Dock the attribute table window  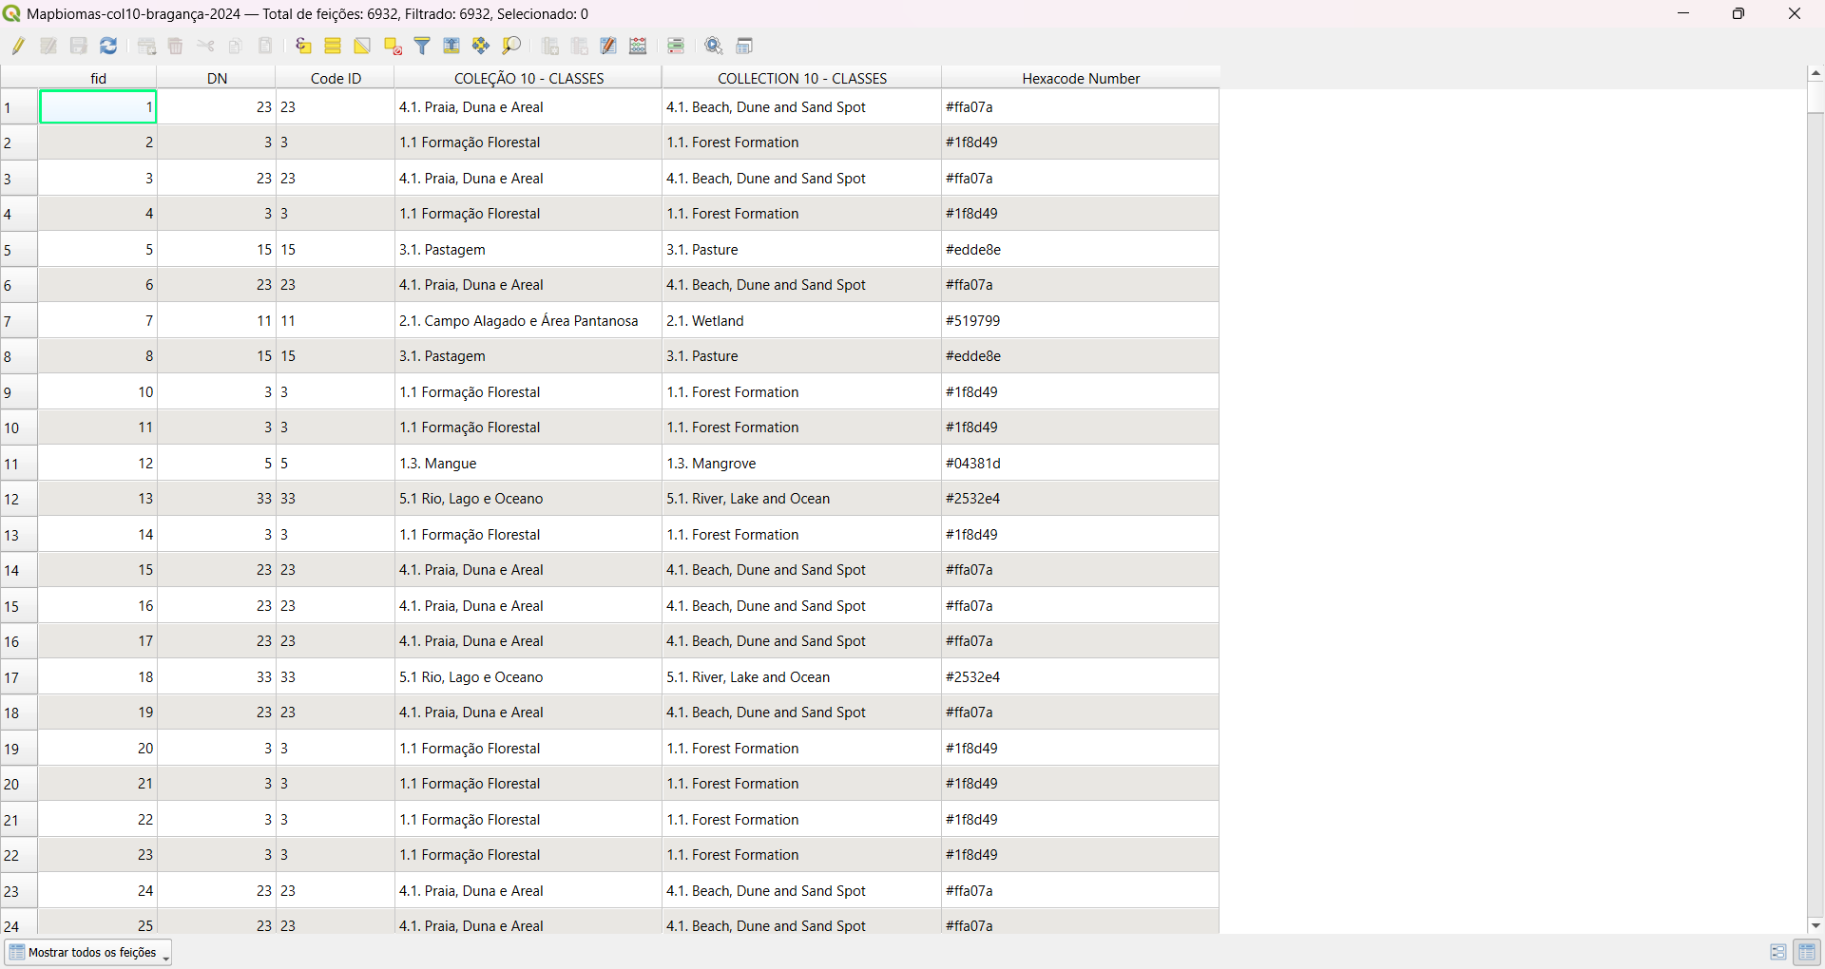745,46
